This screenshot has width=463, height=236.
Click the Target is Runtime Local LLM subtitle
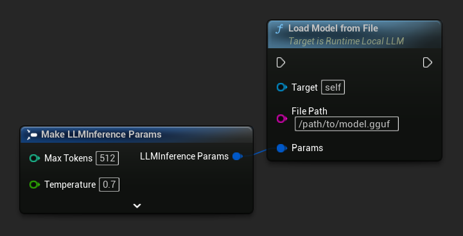(346, 41)
